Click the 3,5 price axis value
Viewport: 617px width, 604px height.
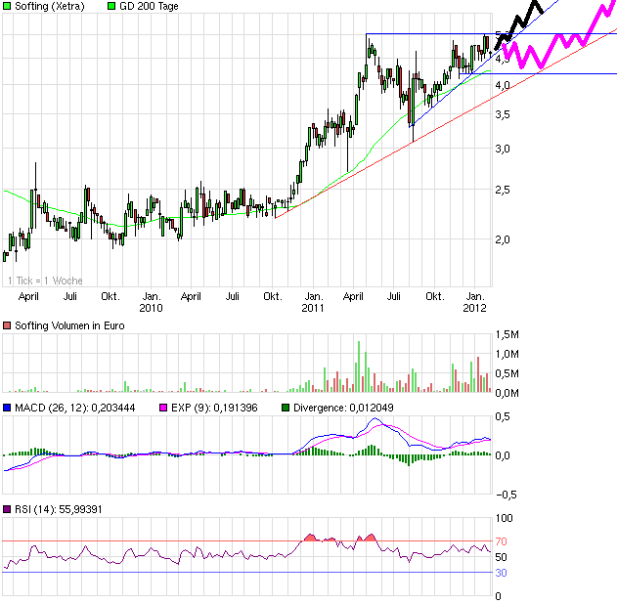point(503,114)
